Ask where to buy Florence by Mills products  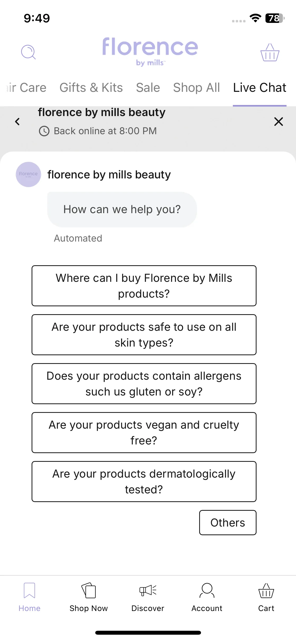[144, 286]
